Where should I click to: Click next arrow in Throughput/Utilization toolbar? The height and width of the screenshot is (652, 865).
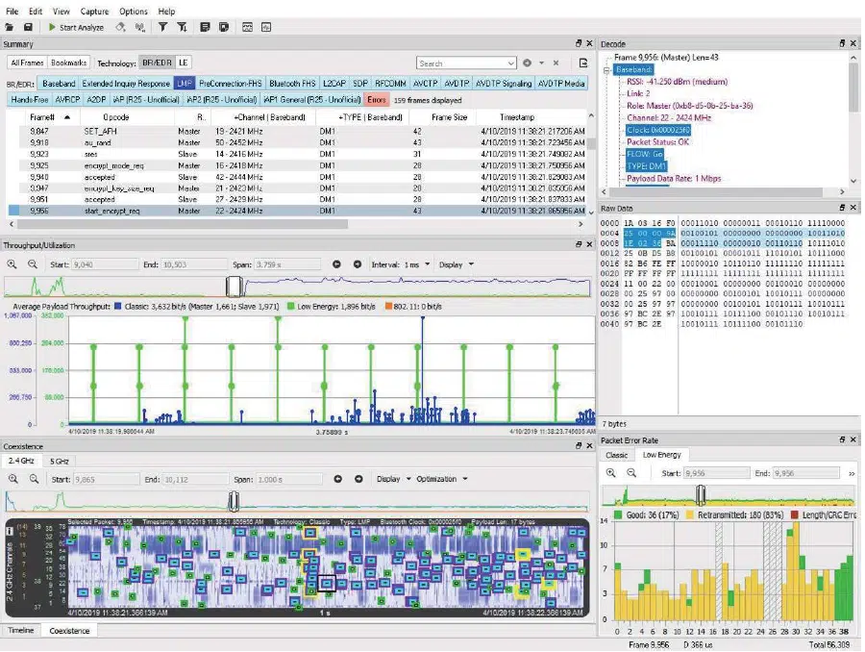point(358,264)
